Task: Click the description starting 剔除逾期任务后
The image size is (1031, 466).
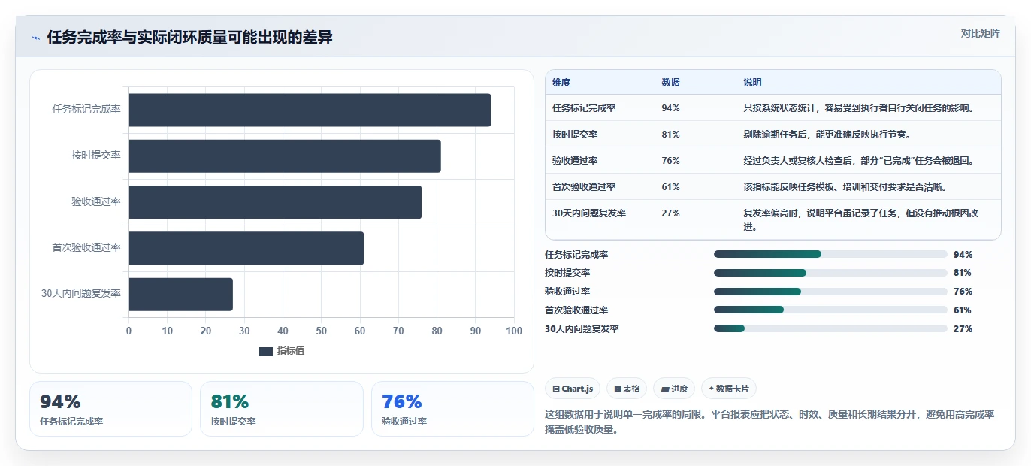Action: [x=827, y=135]
